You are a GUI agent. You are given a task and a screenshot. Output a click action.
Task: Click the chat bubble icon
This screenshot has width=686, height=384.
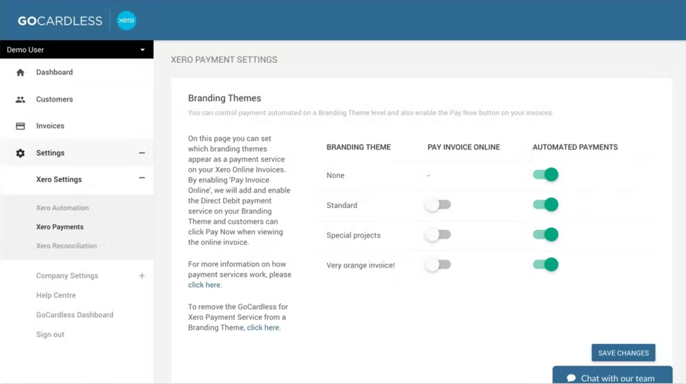(571, 378)
